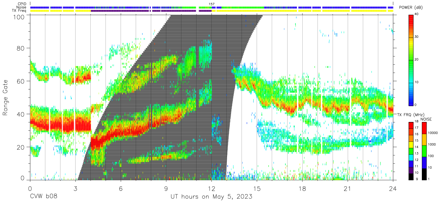The image size is (442, 204).
Task: Click the x-axis tick label '21'
Action: (348, 188)
